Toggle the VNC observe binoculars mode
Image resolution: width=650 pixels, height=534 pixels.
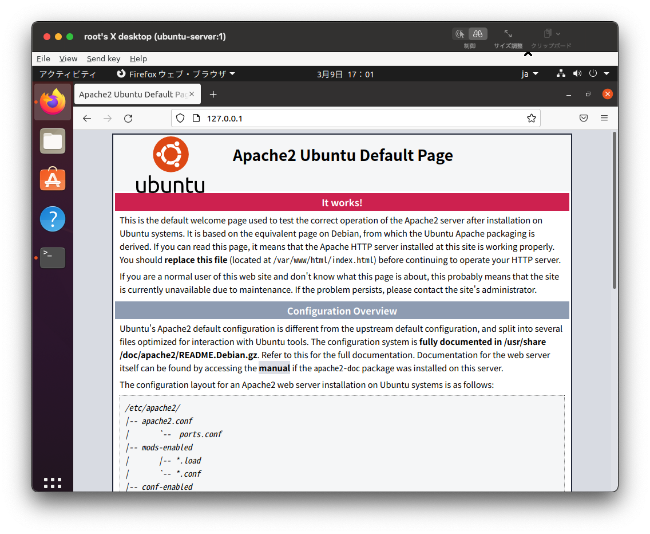tap(478, 34)
